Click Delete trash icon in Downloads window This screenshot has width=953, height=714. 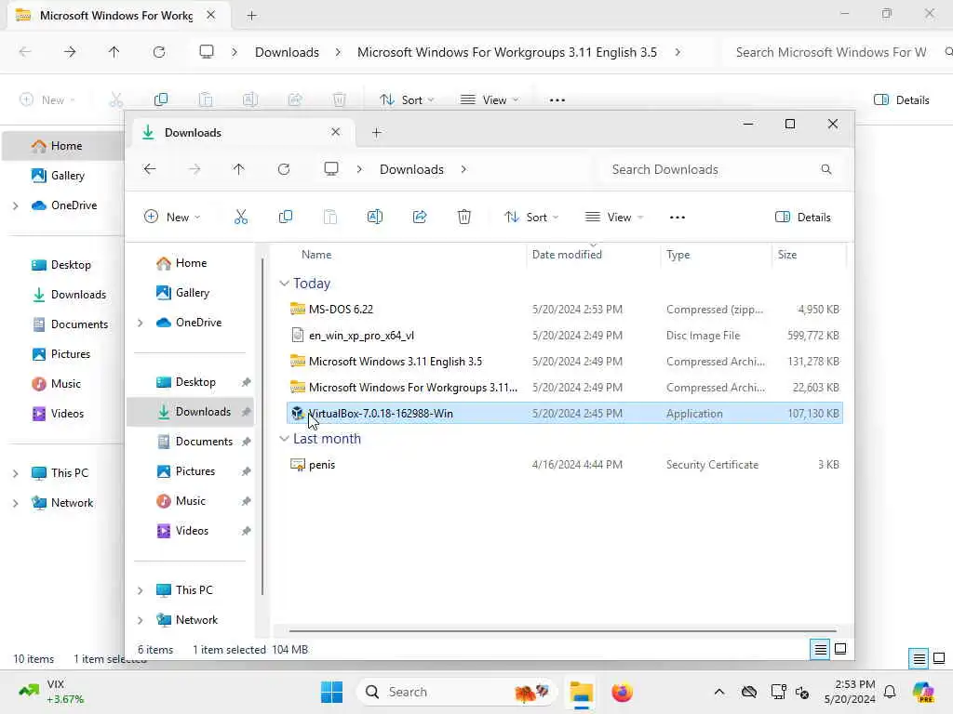463,217
